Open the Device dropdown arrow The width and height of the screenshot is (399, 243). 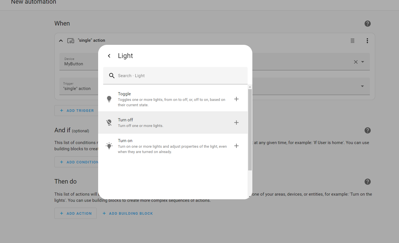[363, 62]
